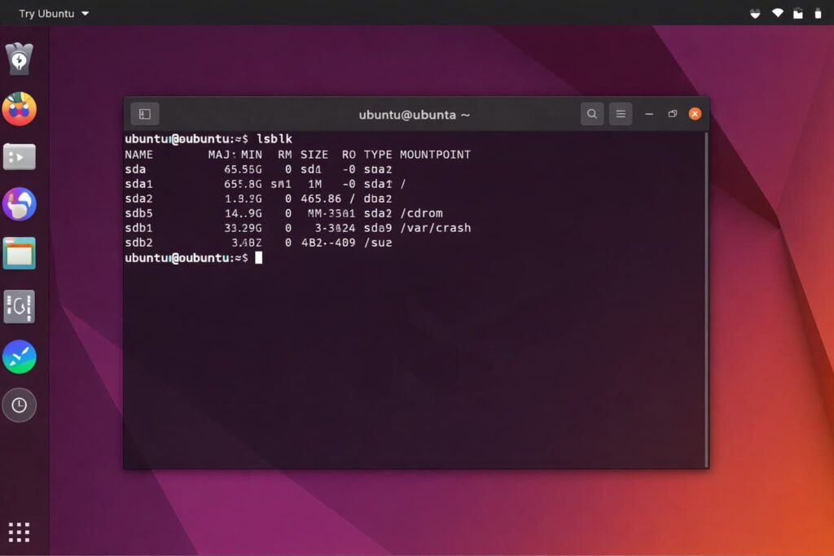Click the gray bracket-symbol dock icon
The image size is (834, 556).
click(19, 306)
